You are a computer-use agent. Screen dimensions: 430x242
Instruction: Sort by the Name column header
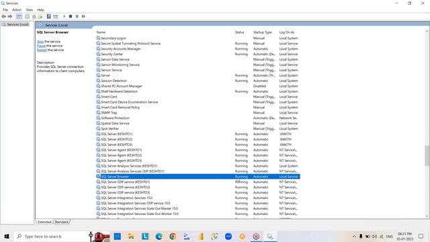point(101,32)
